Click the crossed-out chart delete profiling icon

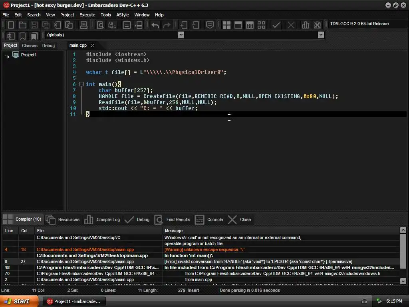317,25
